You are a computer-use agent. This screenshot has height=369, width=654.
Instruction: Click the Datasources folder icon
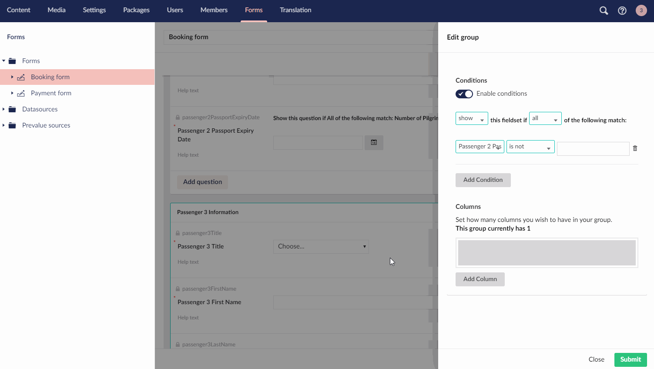tap(12, 109)
